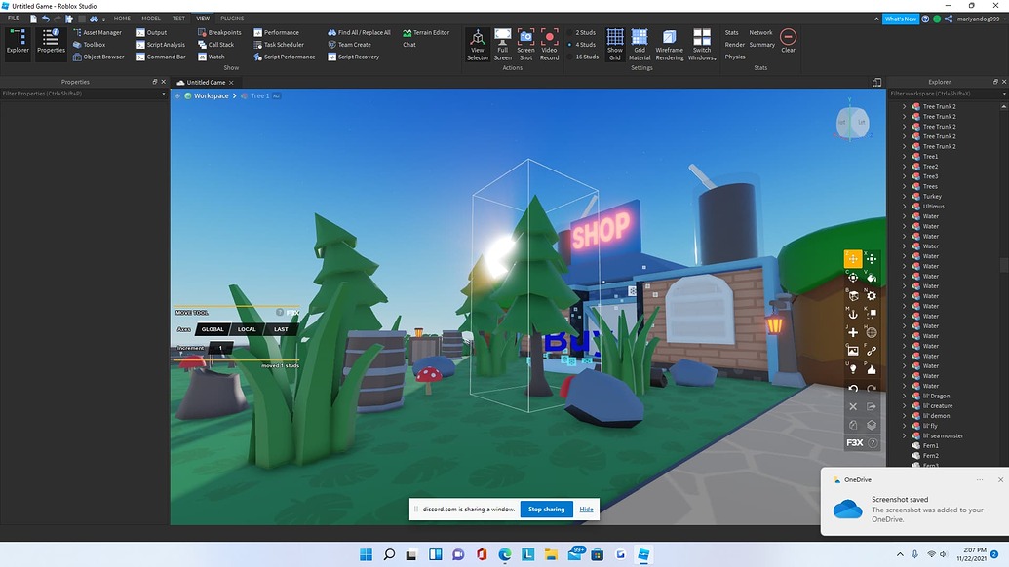Select the F3X Lighting tool
Viewport: 1009px width, 567px height.
click(x=852, y=369)
